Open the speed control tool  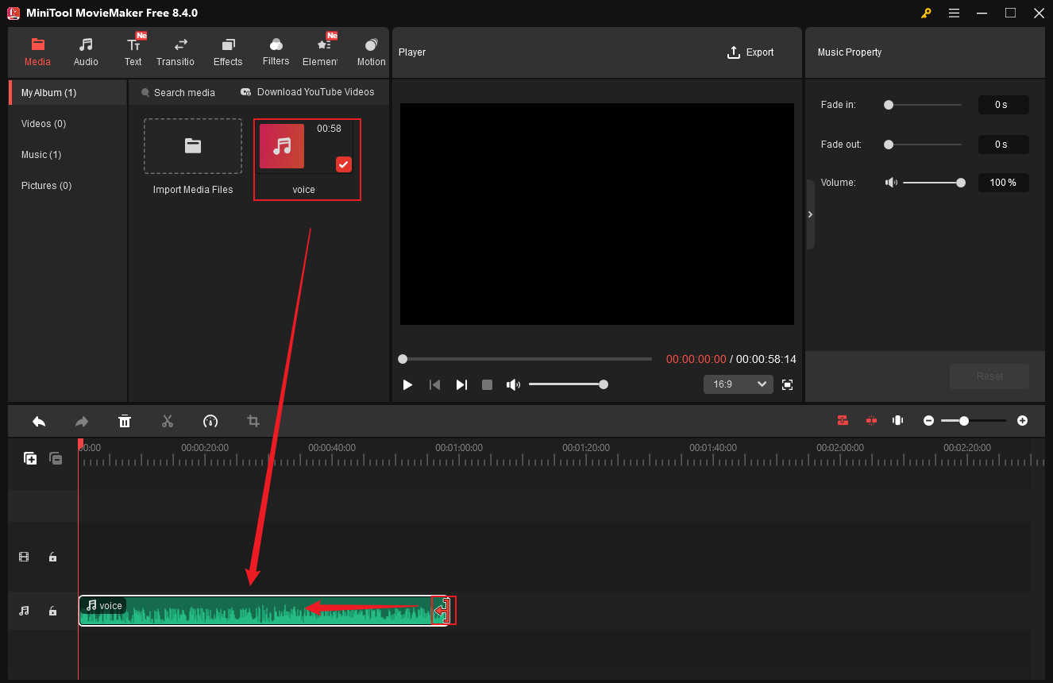(210, 421)
